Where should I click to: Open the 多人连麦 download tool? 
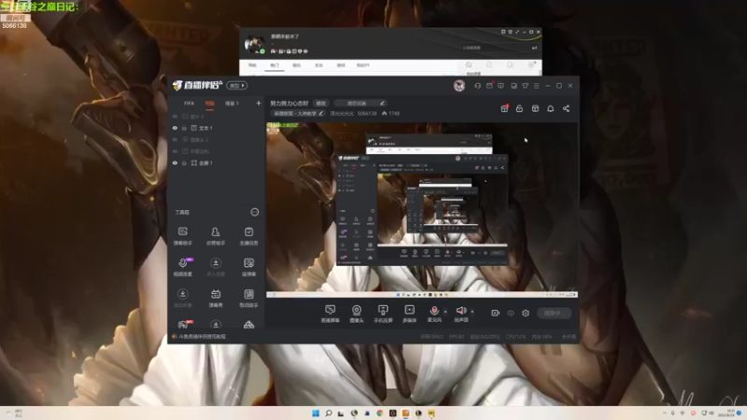pyautogui.click(x=216, y=267)
